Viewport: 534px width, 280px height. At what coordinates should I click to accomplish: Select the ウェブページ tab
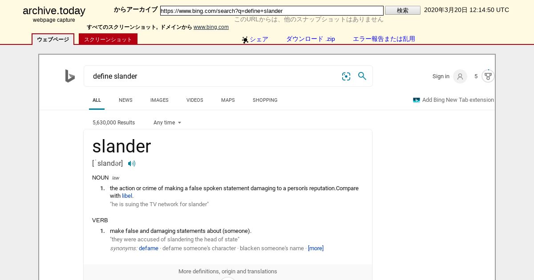53,39
